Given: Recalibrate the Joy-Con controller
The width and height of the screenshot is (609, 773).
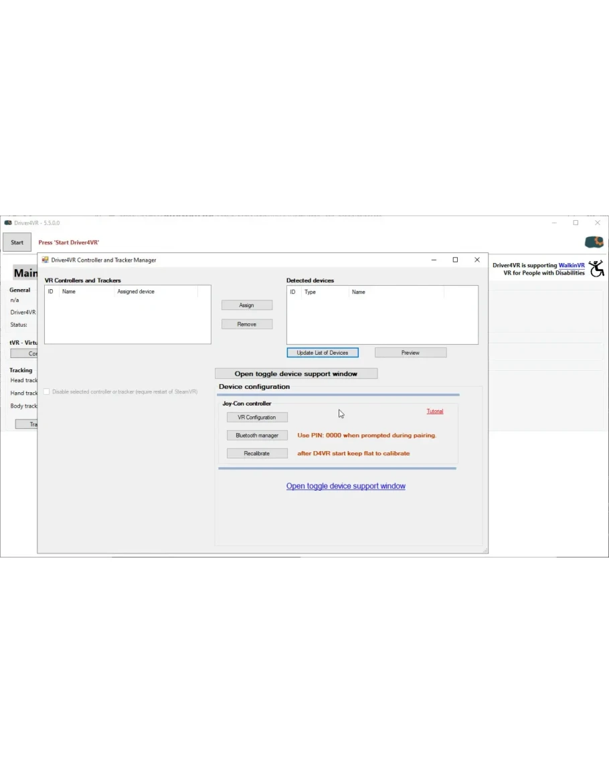Looking at the screenshot, I should coord(257,453).
